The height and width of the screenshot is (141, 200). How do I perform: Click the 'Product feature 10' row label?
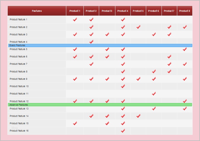click(x=19, y=86)
